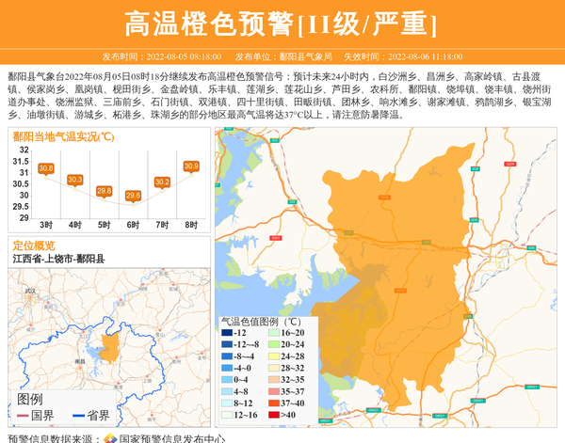This screenshot has width=565, height=443.
Task: Click the 定位概览 section heading
Action: (x=35, y=245)
